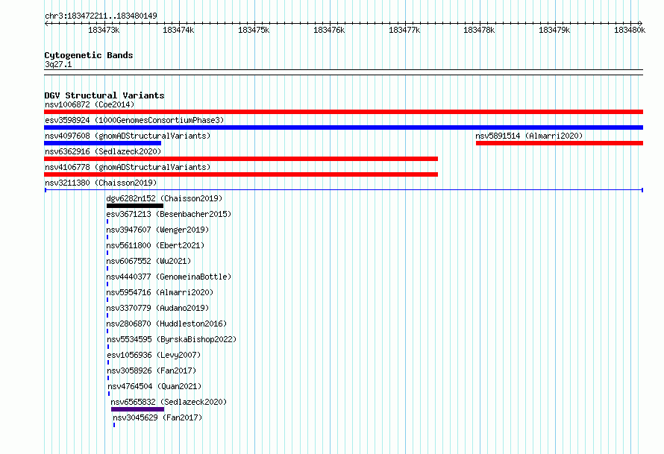Open the esv3598924 (1000GenomesConsortiumPhase3) variant
This screenshot has width=664, height=454.
click(134, 120)
